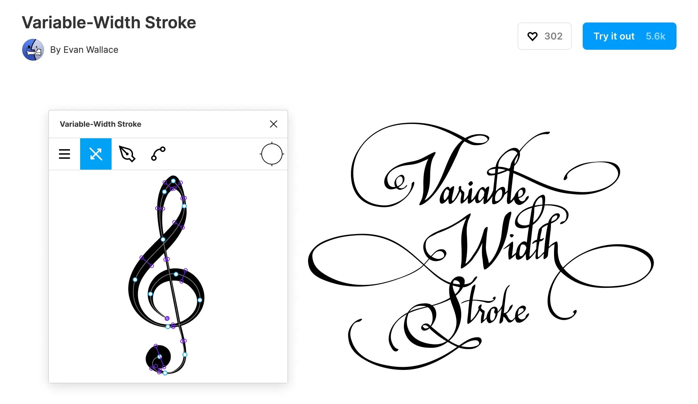
Task: Select the curve bend tool icon
Action: point(158,154)
